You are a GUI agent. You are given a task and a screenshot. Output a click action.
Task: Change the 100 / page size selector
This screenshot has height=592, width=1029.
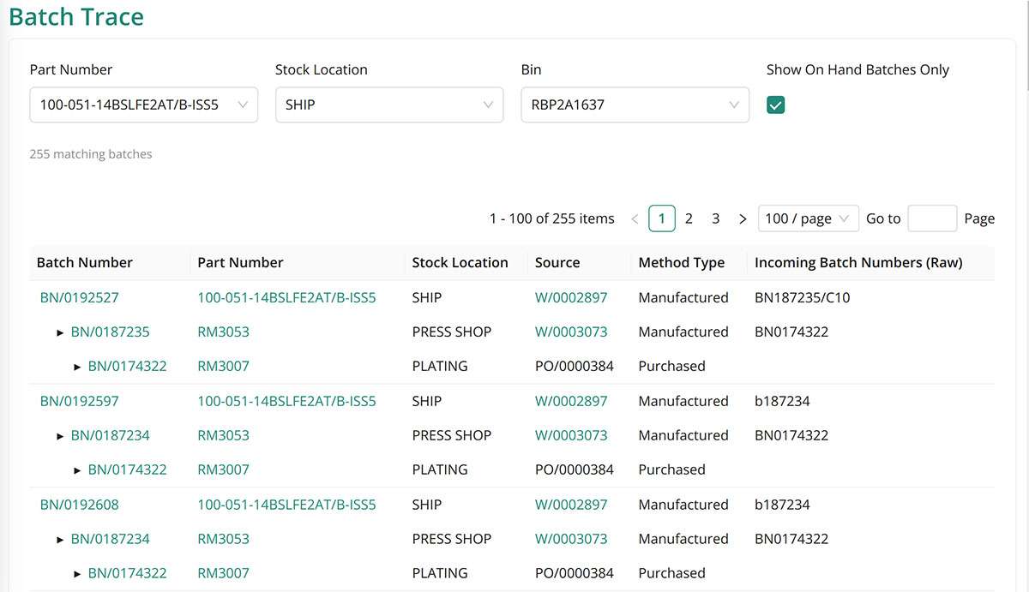point(808,218)
